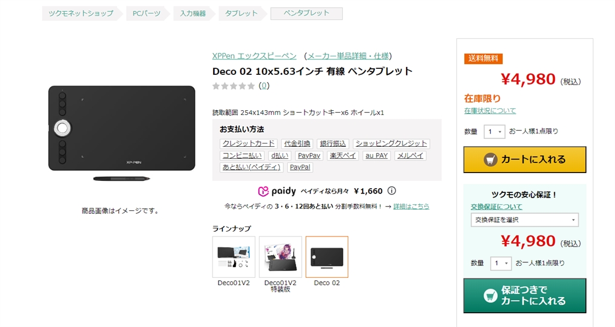This screenshot has height=327, width=615.
Task: Choose the Deco01V2 lineup thumbnail
Action: pyautogui.click(x=234, y=257)
